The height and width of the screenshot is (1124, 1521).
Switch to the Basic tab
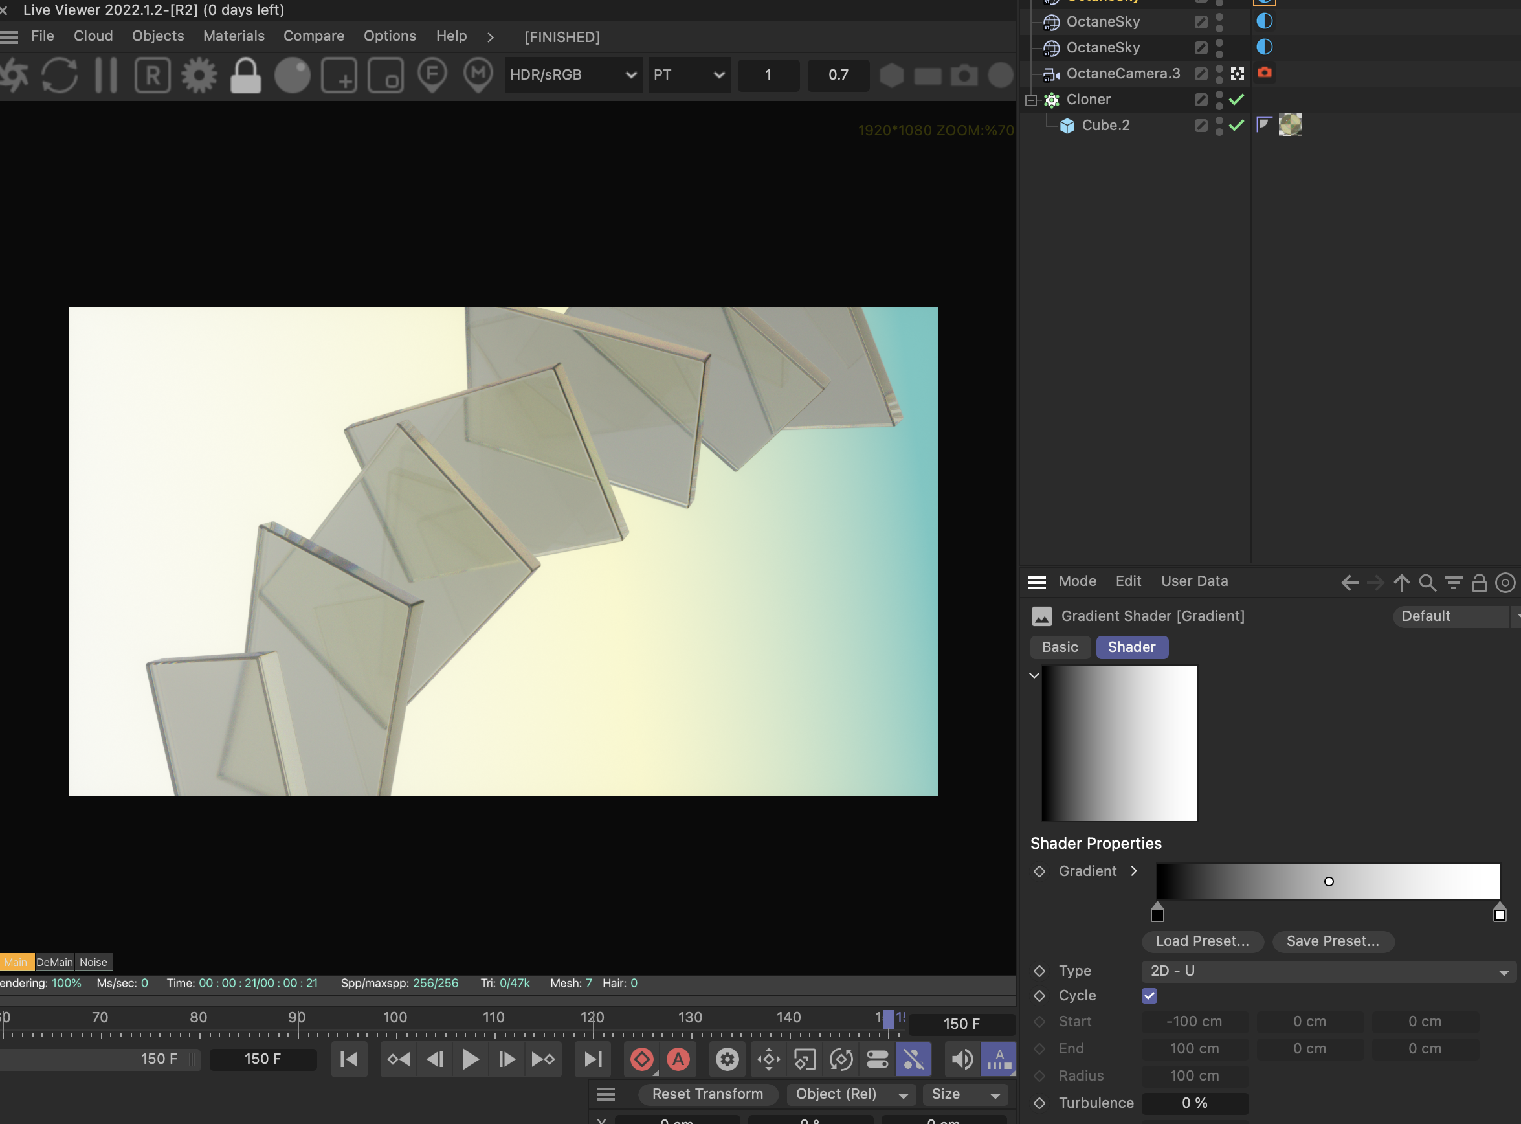click(x=1059, y=647)
